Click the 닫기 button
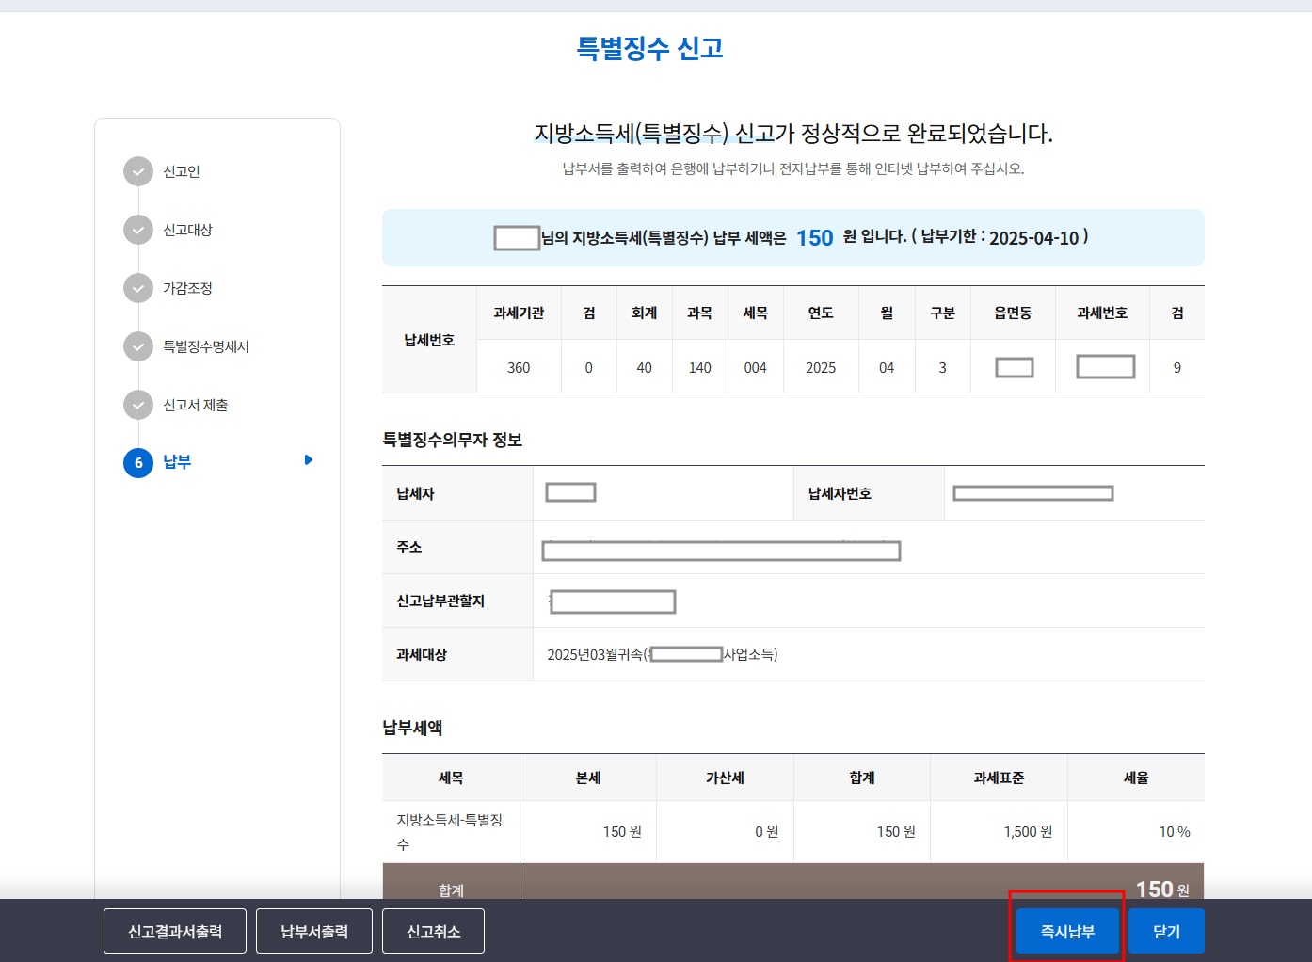The height and width of the screenshot is (962, 1312). tap(1166, 931)
